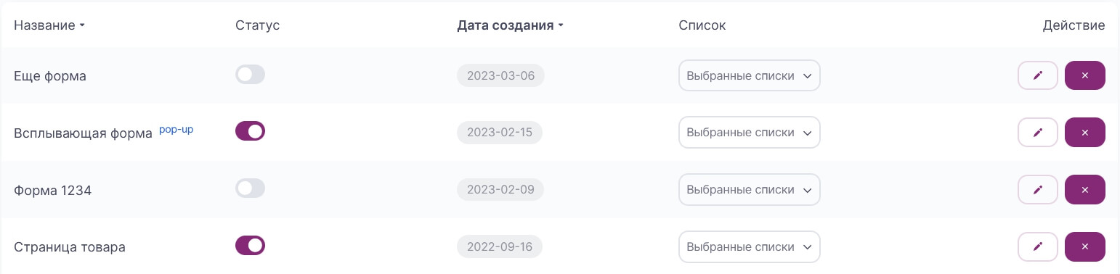Disable the 'Всплывающая форма' status switch
Image resolution: width=1120 pixels, height=274 pixels.
251,131
